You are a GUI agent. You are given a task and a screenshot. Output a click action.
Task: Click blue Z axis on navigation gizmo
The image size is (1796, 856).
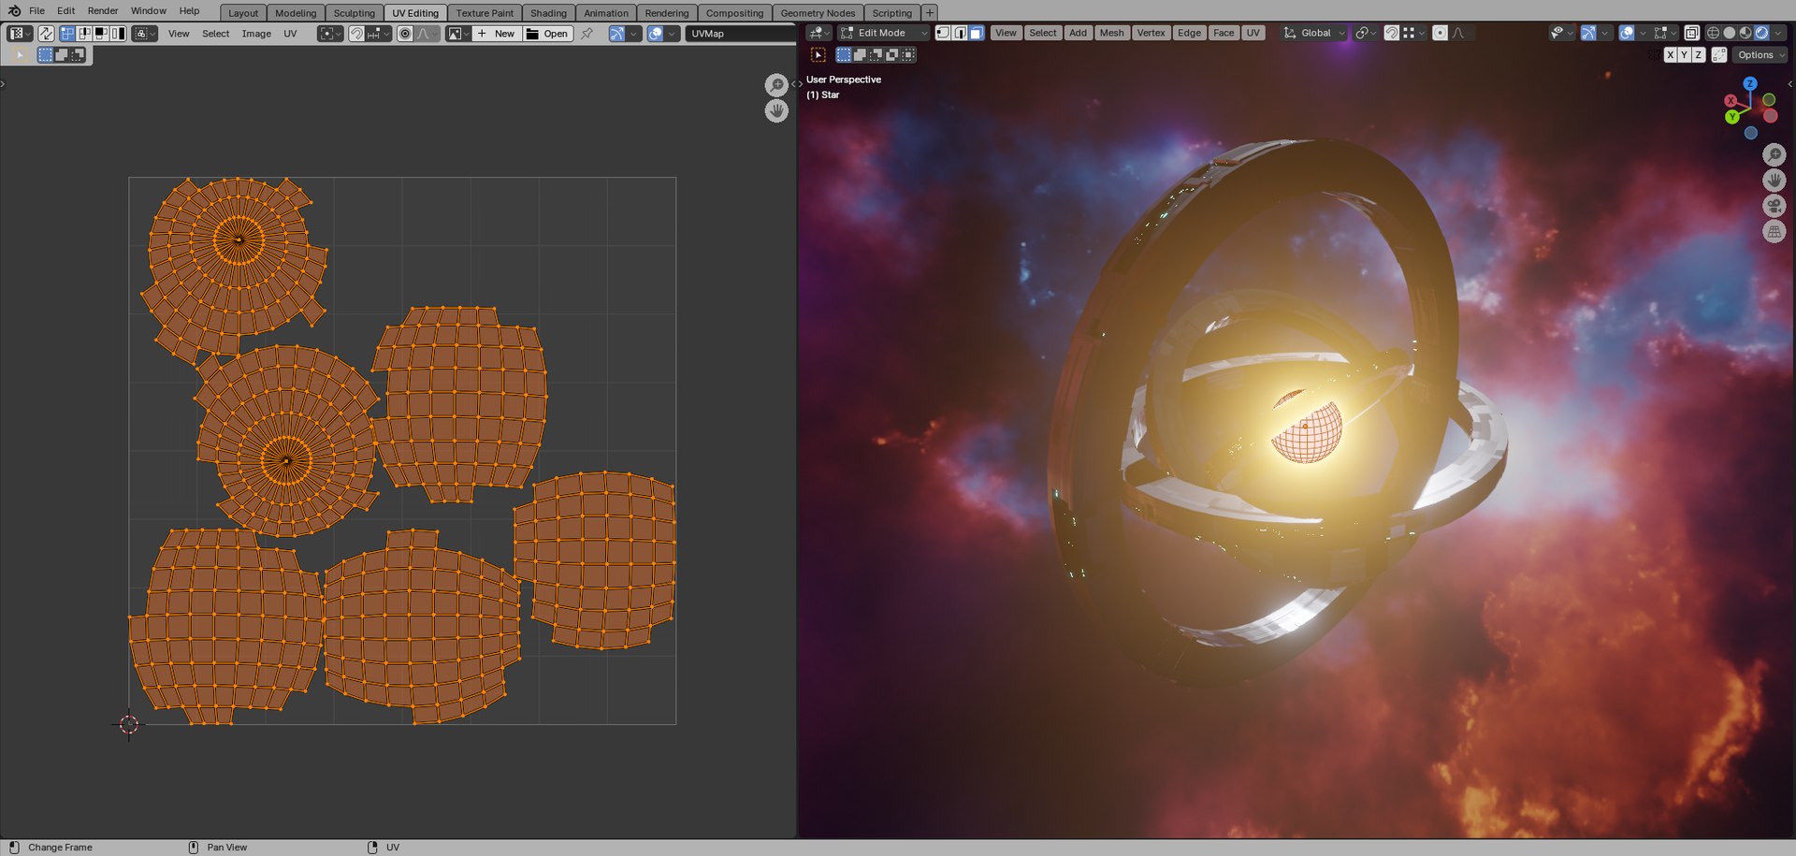(1750, 84)
